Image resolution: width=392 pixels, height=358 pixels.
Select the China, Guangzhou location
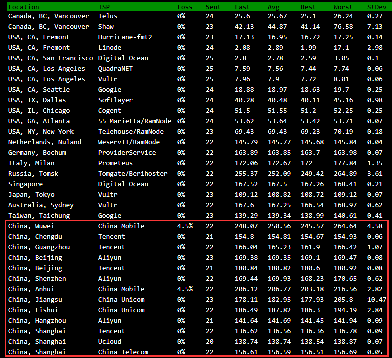click(39, 247)
